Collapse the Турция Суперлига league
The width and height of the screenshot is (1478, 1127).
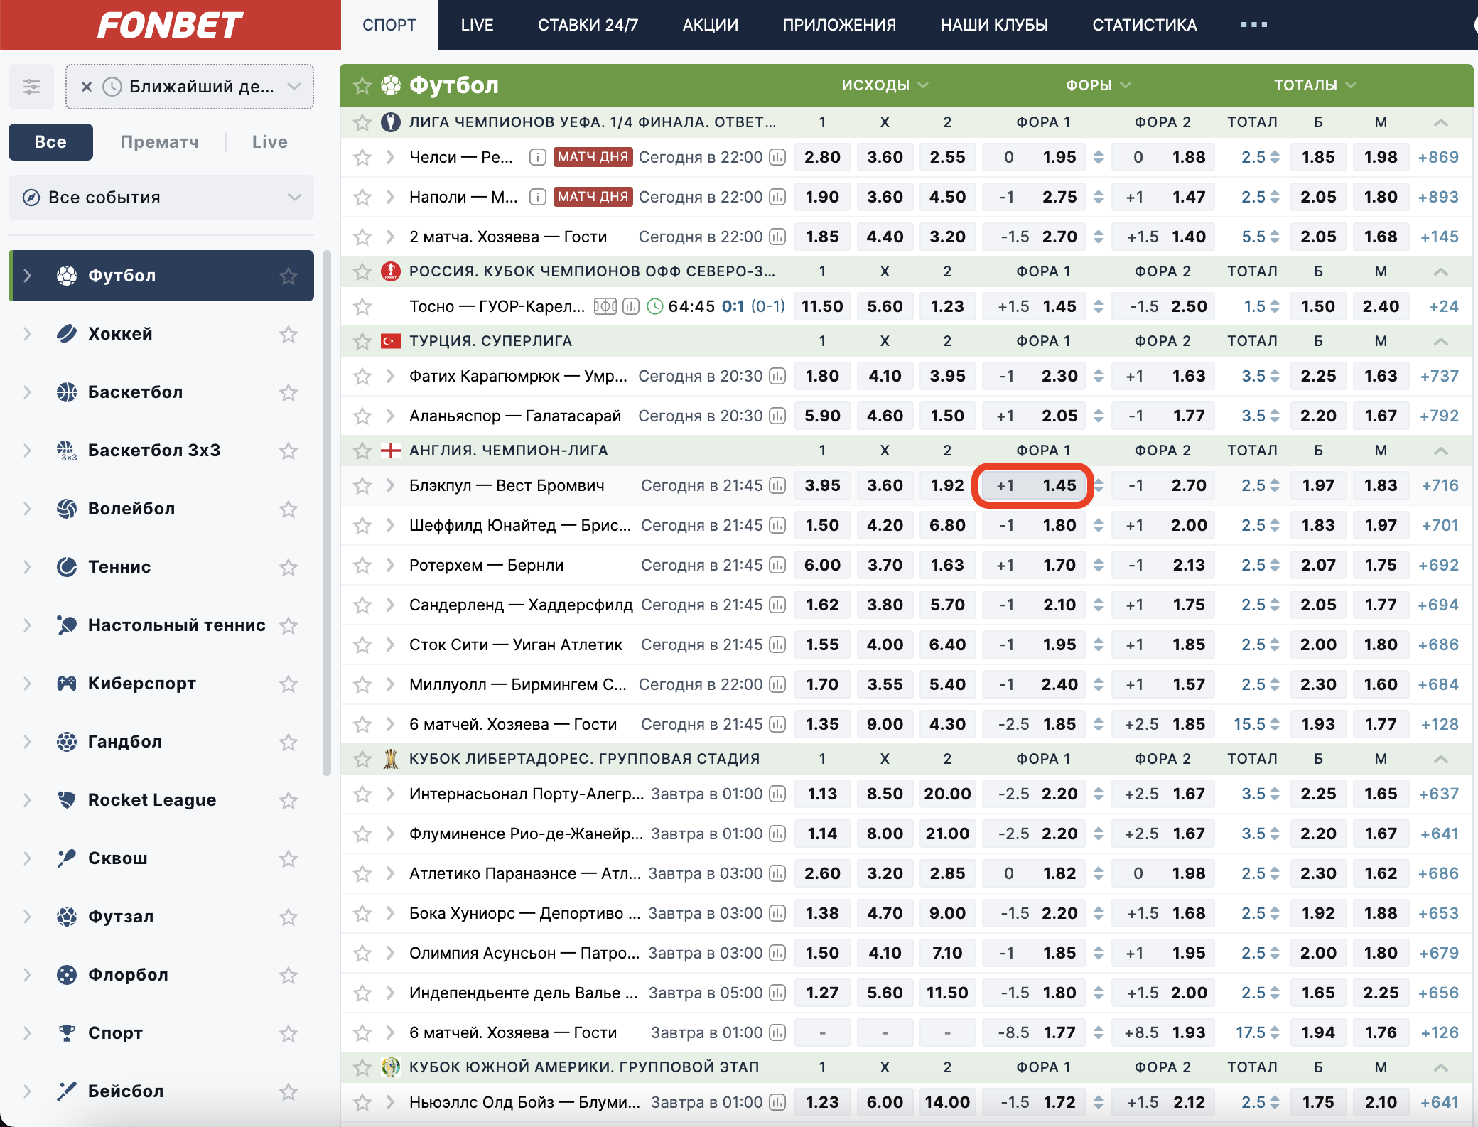coord(1441,341)
